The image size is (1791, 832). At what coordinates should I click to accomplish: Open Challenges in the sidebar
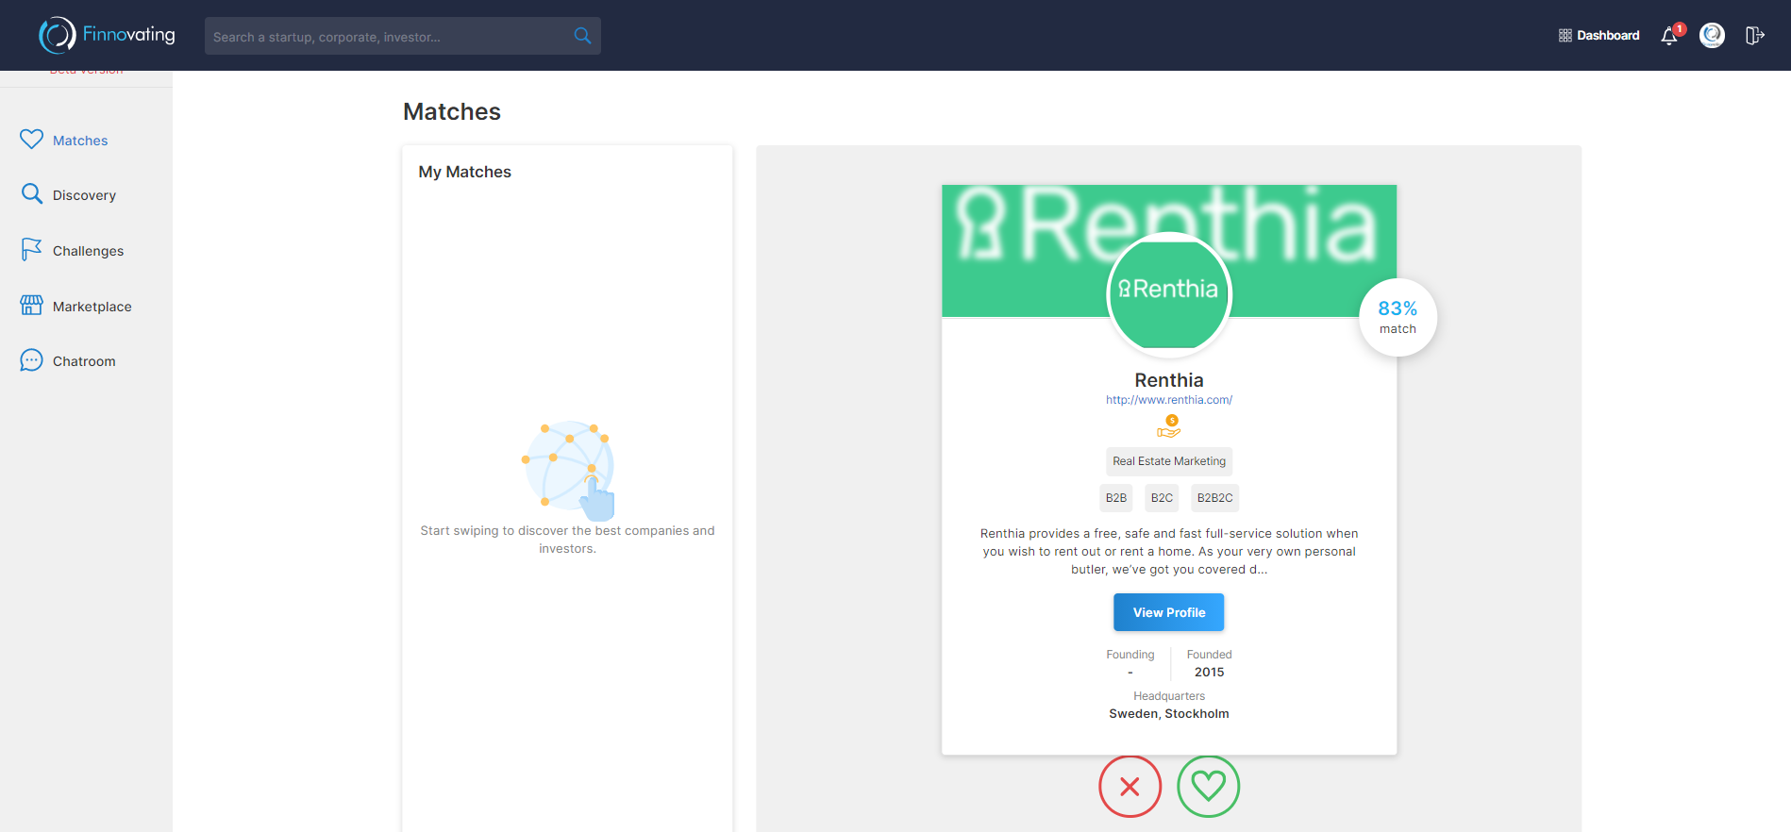[x=86, y=250]
